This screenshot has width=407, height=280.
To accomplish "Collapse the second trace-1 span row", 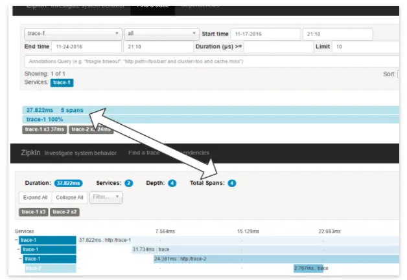I will [18, 250].
